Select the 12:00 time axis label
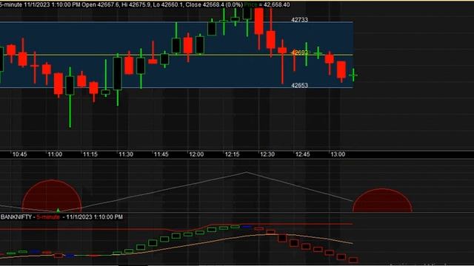The height and width of the screenshot is (266, 474). click(196, 154)
